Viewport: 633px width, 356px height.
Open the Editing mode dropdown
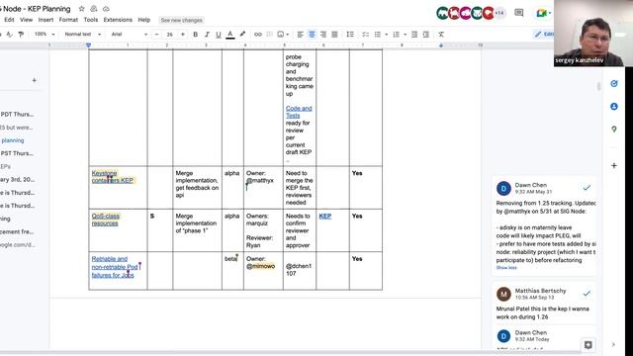543,35
